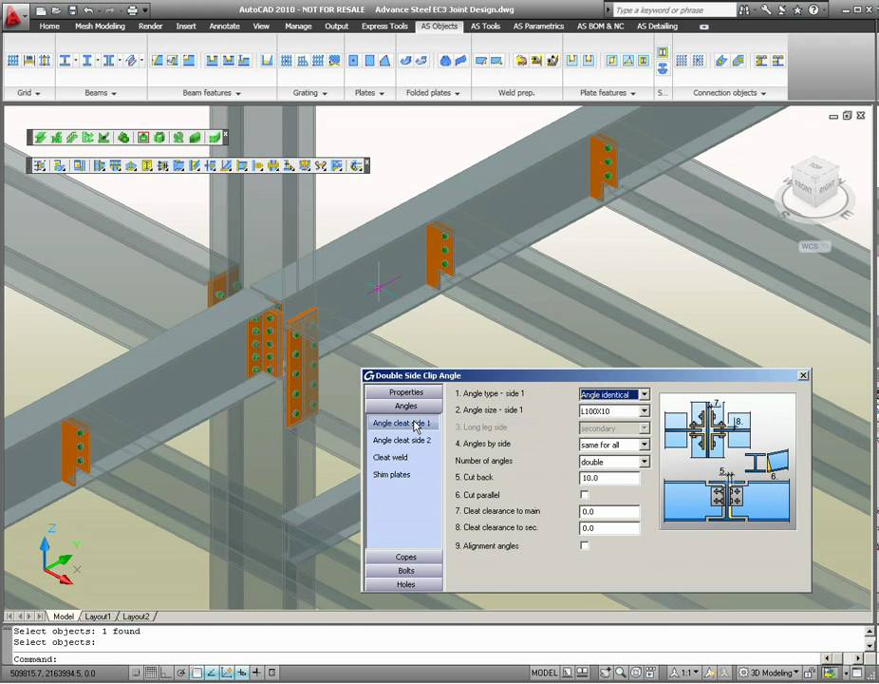Click the Quick View Layouts icon in status bar

pyautogui.click(x=583, y=673)
